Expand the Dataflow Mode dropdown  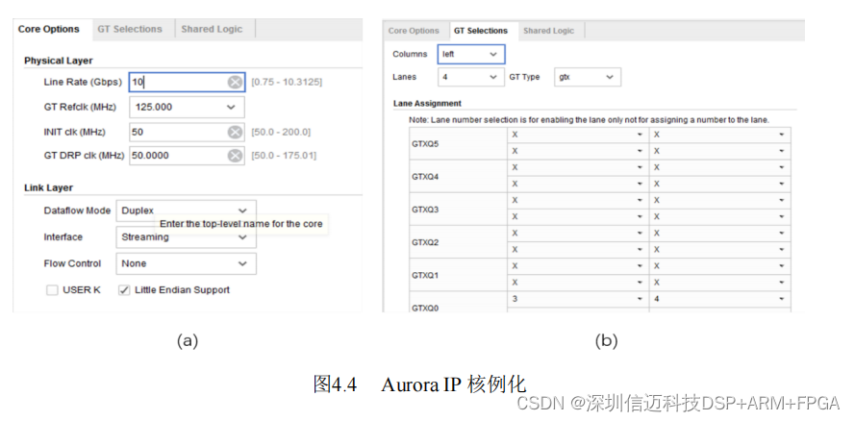(186, 210)
